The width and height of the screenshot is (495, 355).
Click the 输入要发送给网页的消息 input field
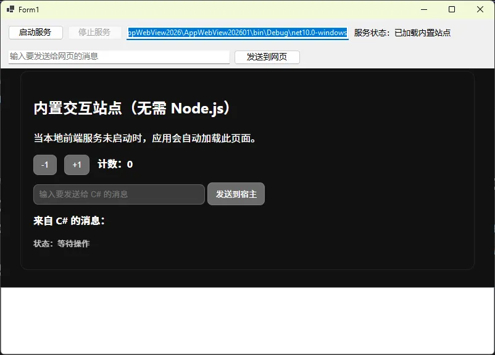tap(119, 57)
